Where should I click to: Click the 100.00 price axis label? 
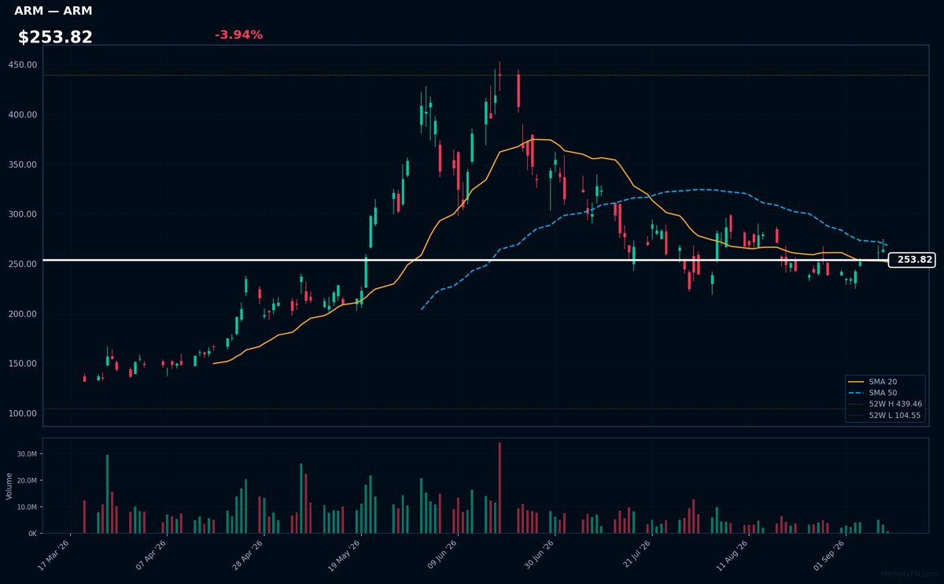point(23,413)
